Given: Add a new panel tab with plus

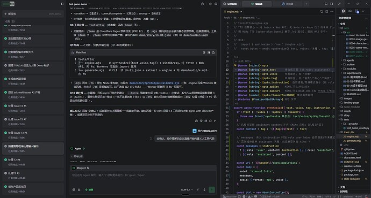Looking at the screenshot, I should point(306,4).
